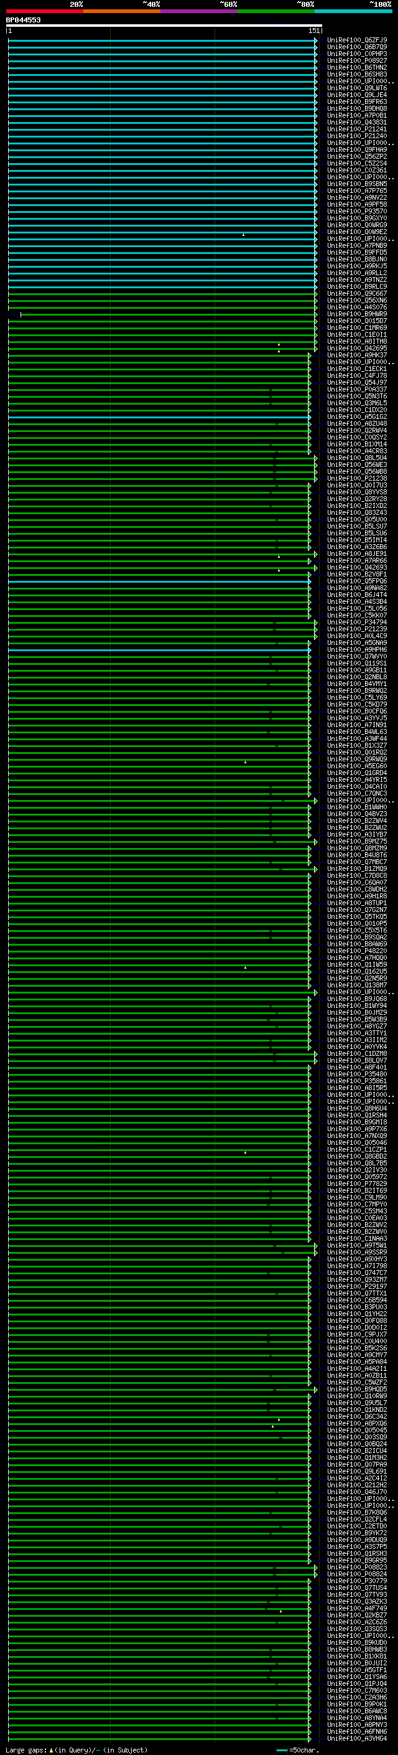
Task: Select the UniRef100_Q9FHA9 label
Action: click(x=357, y=150)
